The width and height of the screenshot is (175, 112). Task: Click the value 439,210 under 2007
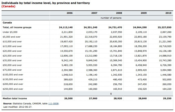93,79
